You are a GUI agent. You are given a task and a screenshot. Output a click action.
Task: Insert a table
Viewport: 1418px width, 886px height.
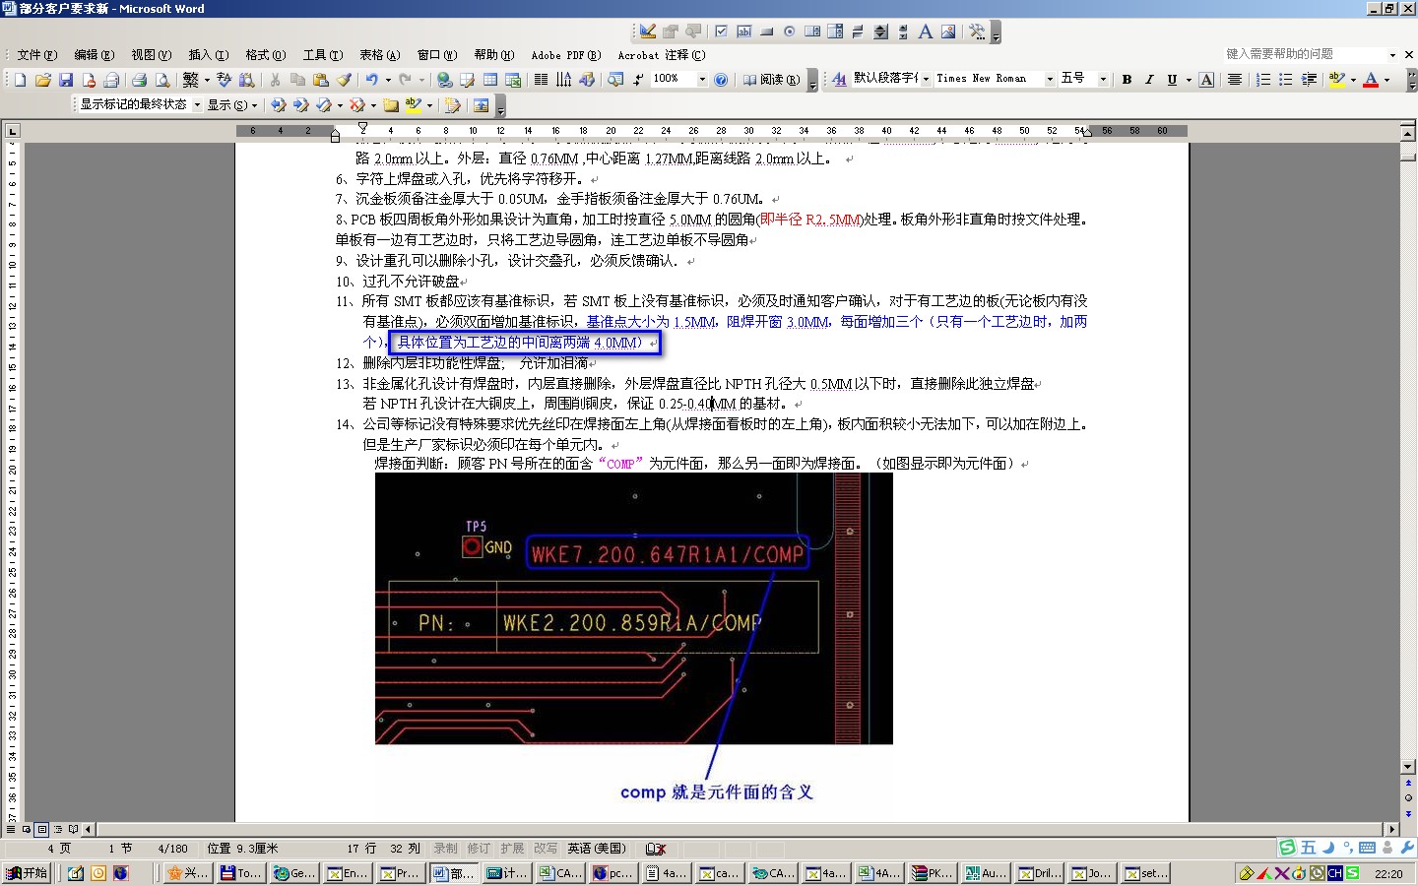click(490, 80)
